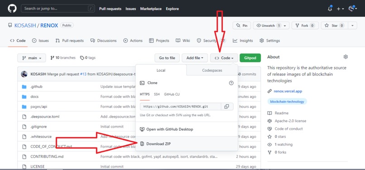Screen dimensions: 365x170
Task: Click the .gitignore file icon
Action: pos(24,127)
